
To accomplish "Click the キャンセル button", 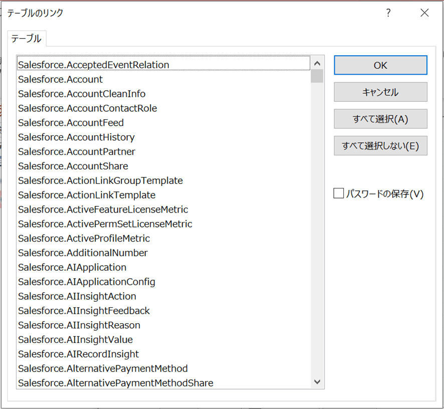I will 380,92.
